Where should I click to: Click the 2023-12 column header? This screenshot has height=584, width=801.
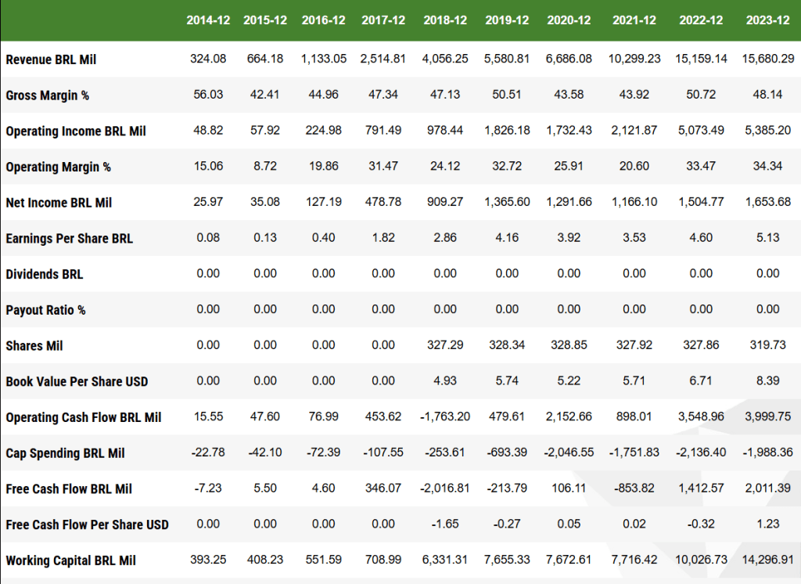(767, 20)
